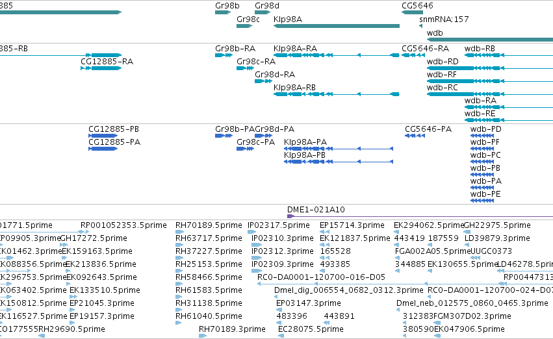Viewport: 553px width, 339px height.
Task: Select the CG5646-PA protein label
Action: click(428, 129)
